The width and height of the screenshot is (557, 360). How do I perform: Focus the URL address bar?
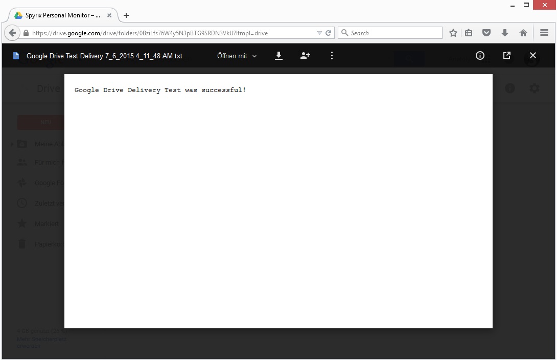pos(171,33)
